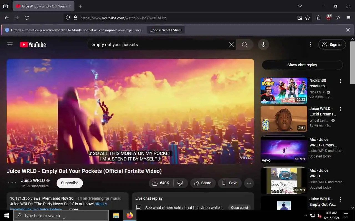Click the muted volume tray icon
Screen dimensions: 355x221
pos(319,216)
